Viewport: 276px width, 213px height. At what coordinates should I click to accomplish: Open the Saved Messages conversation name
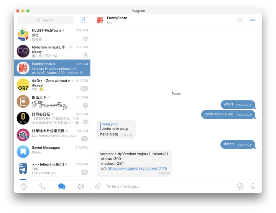click(x=46, y=147)
